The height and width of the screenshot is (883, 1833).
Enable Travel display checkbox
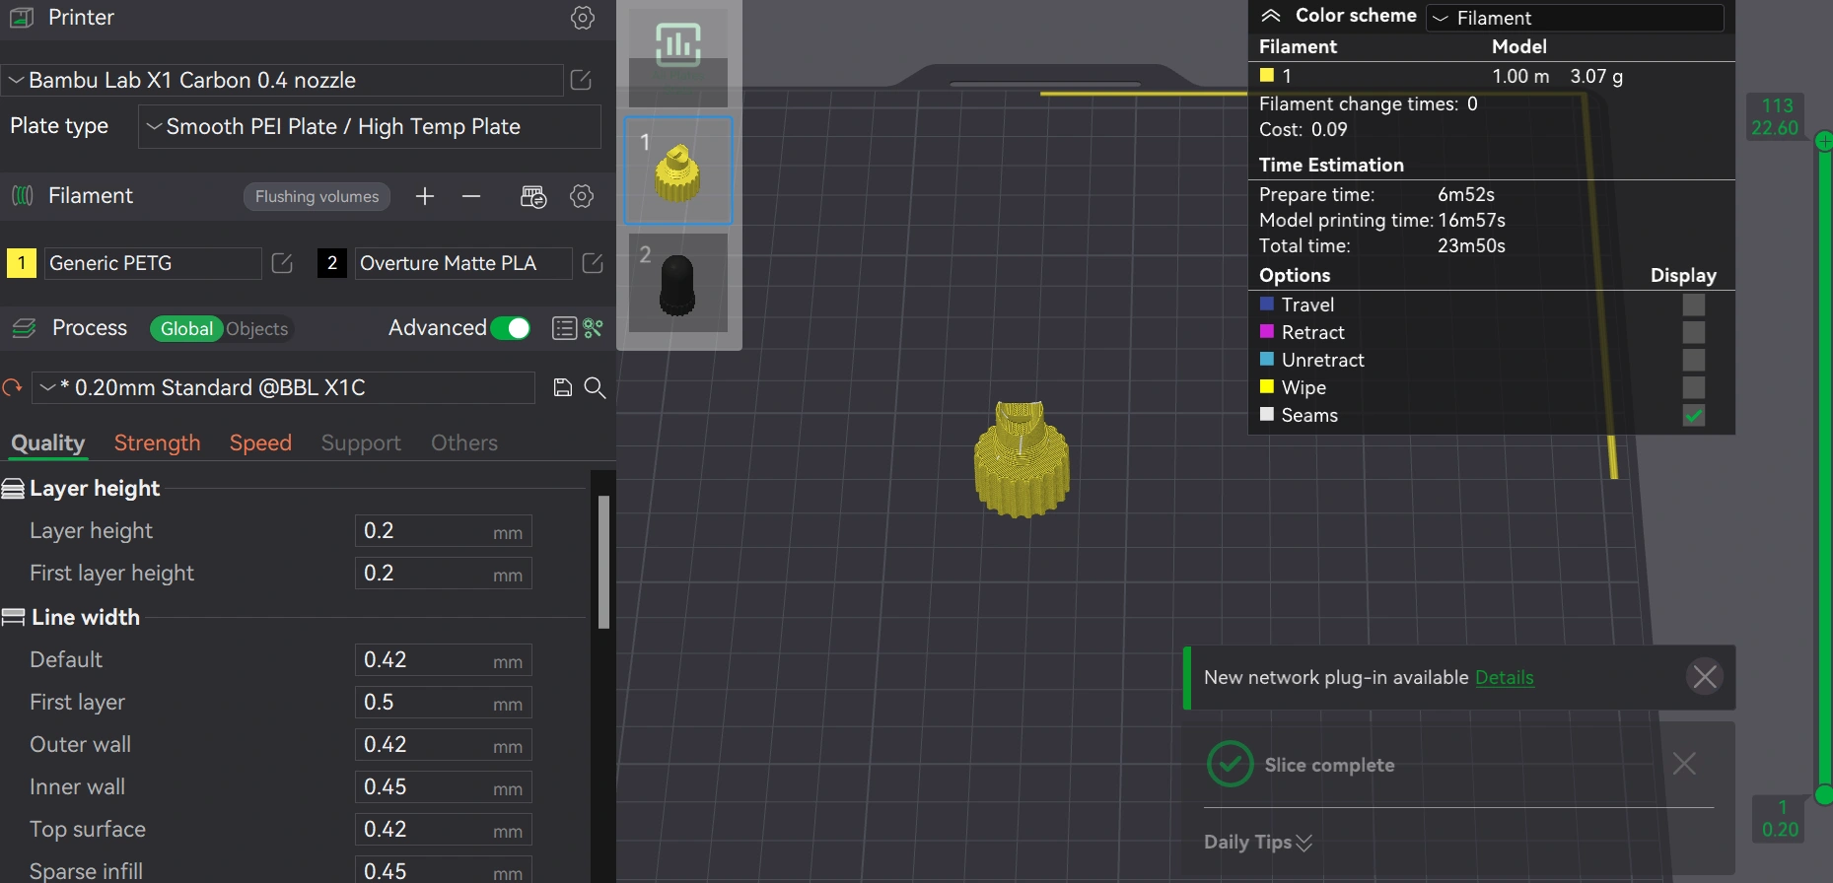(x=1693, y=305)
